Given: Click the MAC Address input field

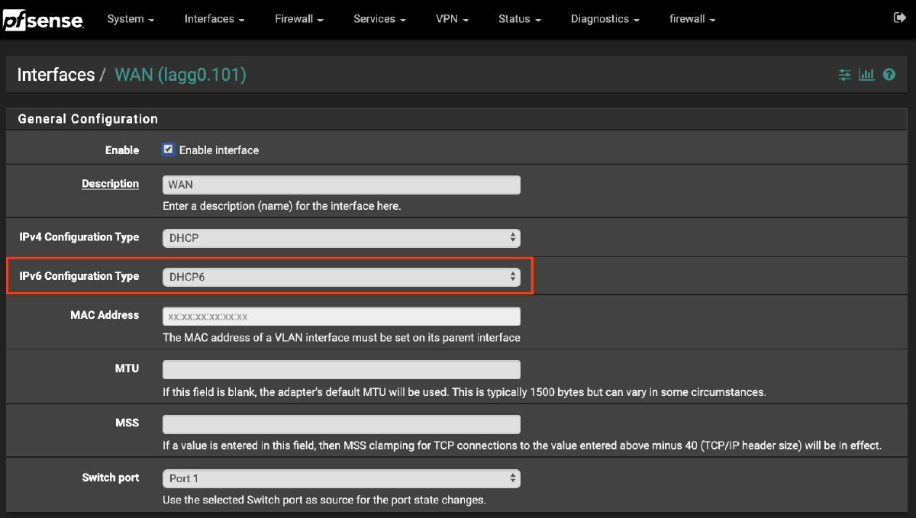Looking at the screenshot, I should (340, 316).
